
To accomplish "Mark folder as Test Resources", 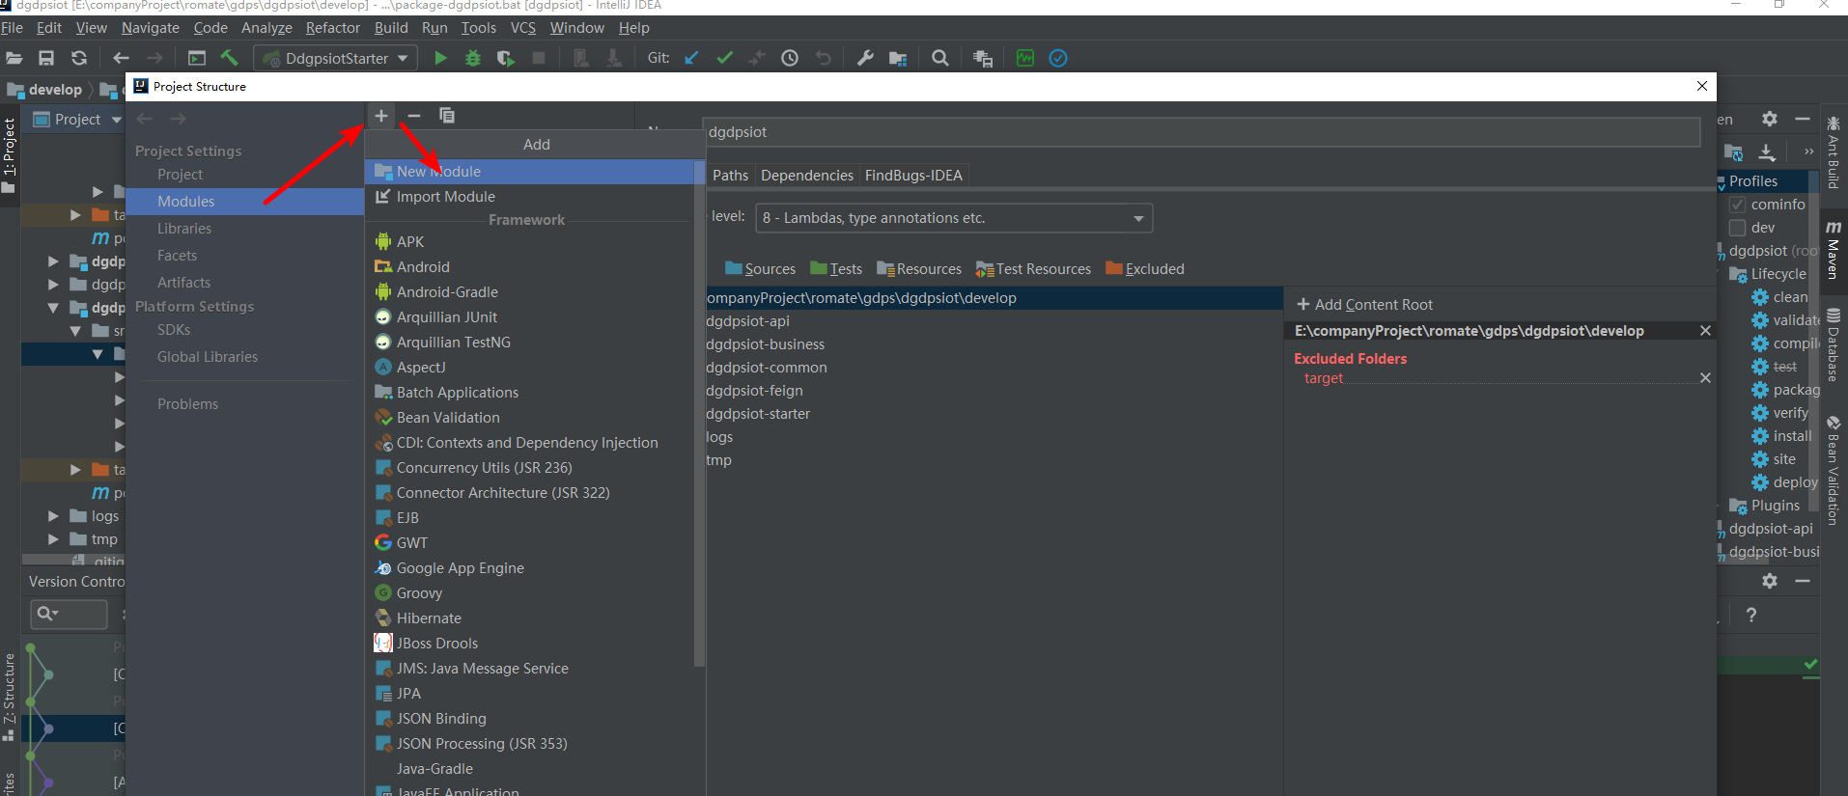I will click(x=1033, y=269).
